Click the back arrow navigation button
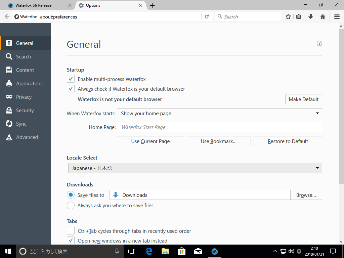Image resolution: width=344 pixels, height=258 pixels. pyautogui.click(x=7, y=17)
